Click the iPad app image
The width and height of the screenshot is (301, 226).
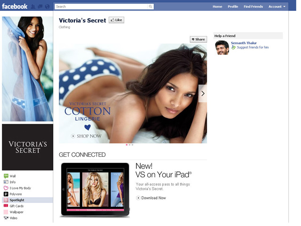point(95,189)
